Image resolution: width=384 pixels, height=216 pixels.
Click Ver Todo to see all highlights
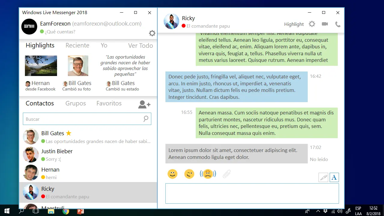point(140,45)
